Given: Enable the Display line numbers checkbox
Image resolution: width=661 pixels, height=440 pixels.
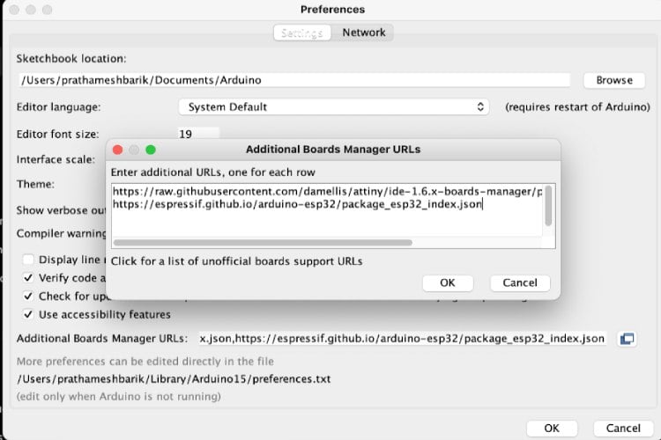Looking at the screenshot, I should [x=29, y=260].
